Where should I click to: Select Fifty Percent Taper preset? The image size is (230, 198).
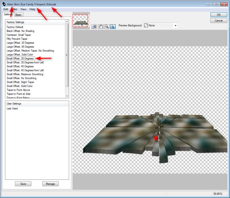(x=17, y=39)
